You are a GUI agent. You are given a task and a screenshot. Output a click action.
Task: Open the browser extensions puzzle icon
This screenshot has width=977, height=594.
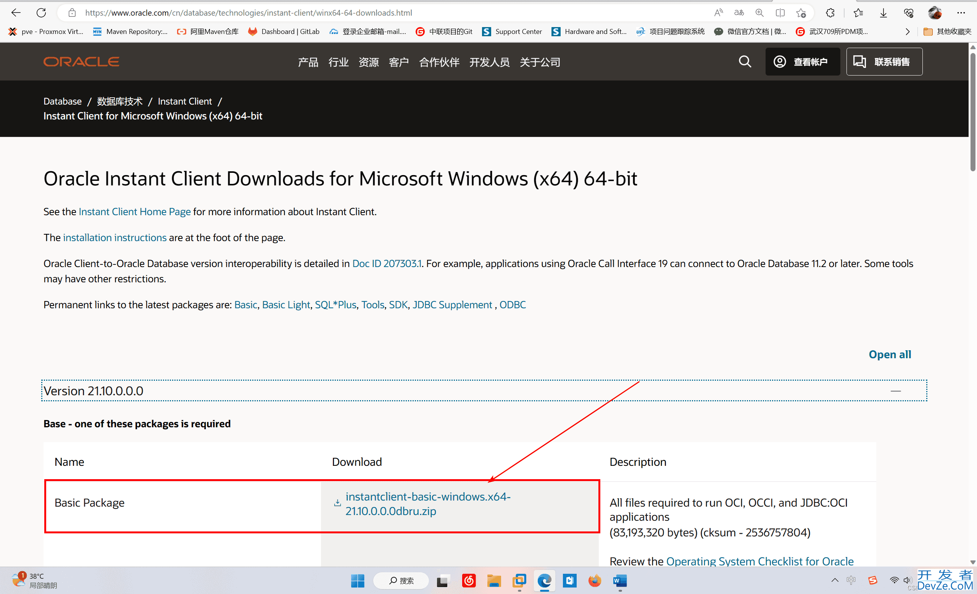point(830,13)
